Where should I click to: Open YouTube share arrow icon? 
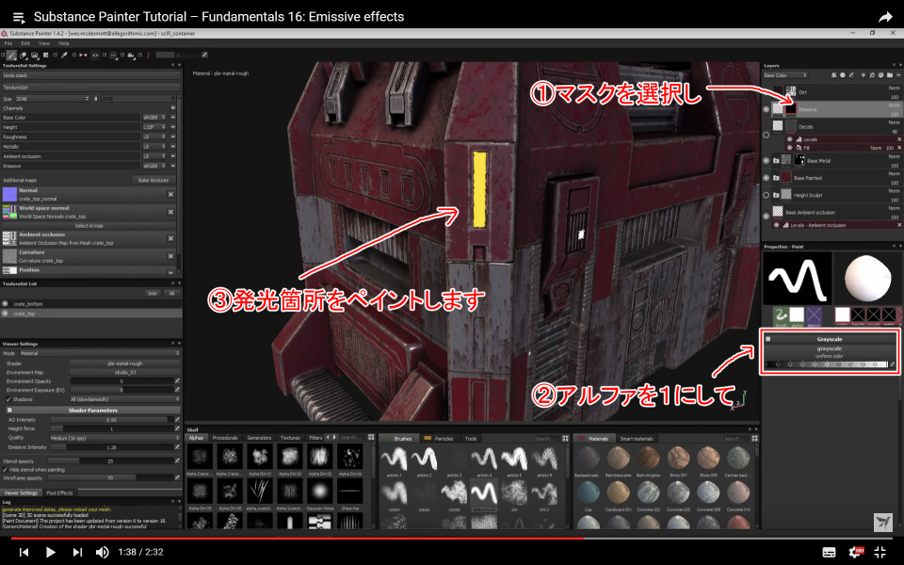885,17
